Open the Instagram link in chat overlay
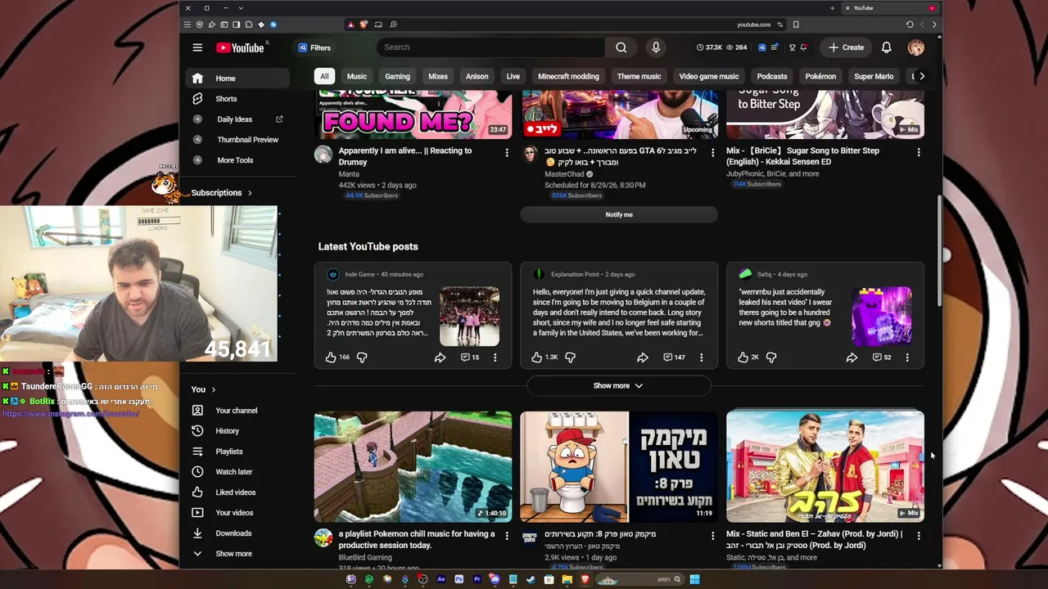Viewport: 1048px width, 589px height. coord(70,414)
